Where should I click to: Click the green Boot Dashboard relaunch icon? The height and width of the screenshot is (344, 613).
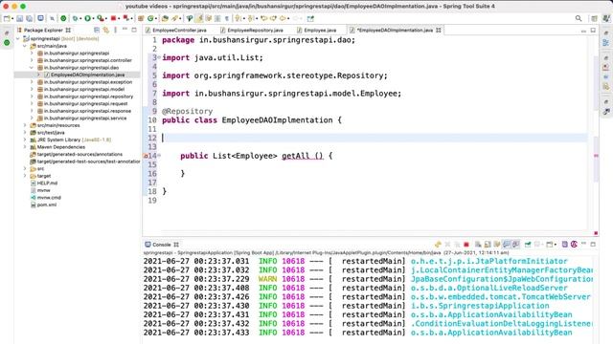click(x=63, y=18)
